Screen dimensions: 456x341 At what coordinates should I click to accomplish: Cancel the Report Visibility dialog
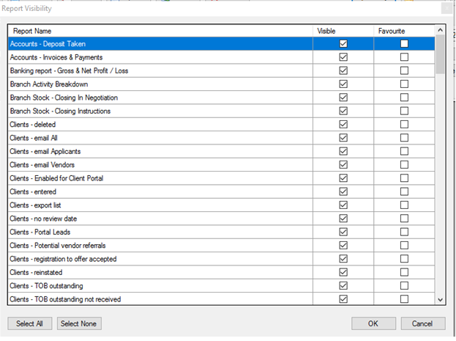click(423, 323)
